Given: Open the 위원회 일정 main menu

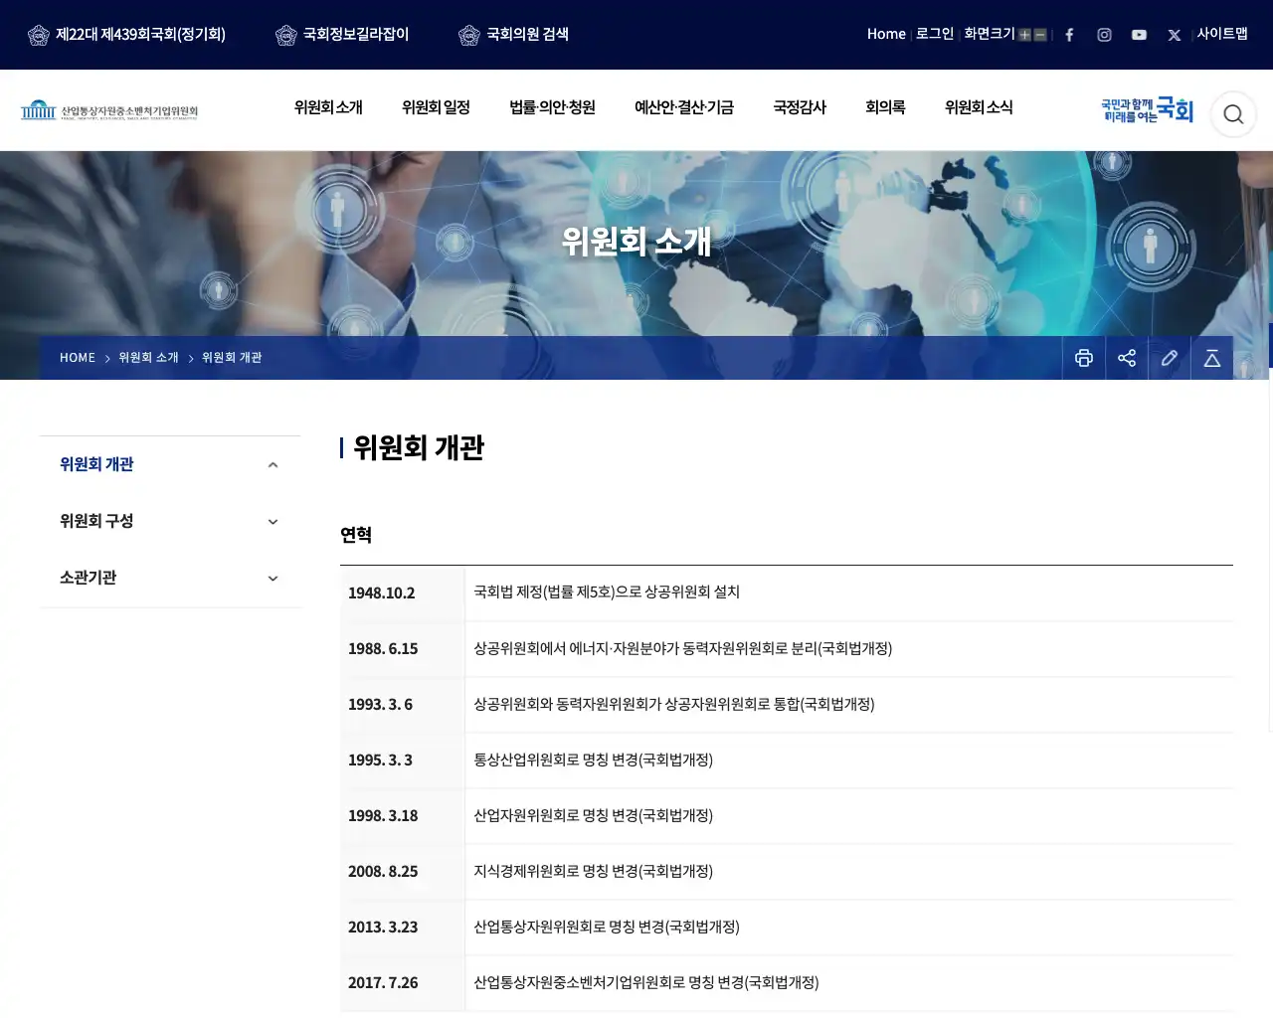Looking at the screenshot, I should coord(436,107).
